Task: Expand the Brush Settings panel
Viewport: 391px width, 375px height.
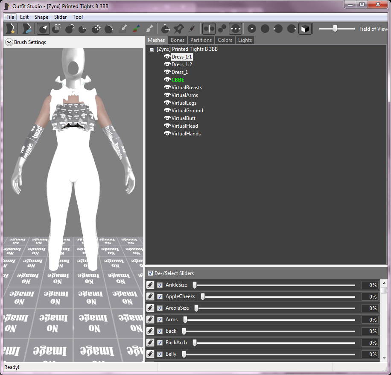Action: [9, 42]
